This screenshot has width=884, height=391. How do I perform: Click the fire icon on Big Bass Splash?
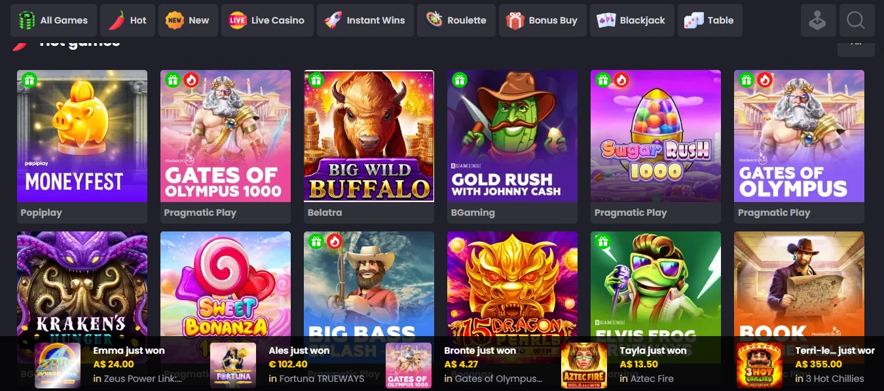[334, 242]
